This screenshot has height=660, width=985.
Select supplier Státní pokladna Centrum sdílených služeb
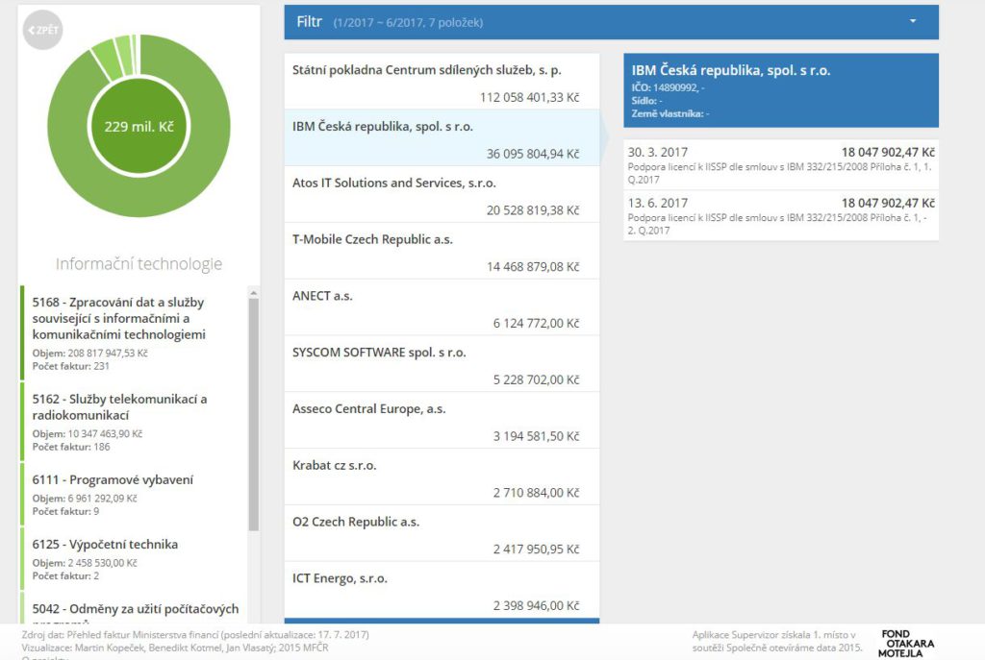[442, 82]
